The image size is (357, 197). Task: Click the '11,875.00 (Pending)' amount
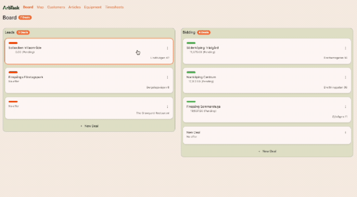[203, 52]
